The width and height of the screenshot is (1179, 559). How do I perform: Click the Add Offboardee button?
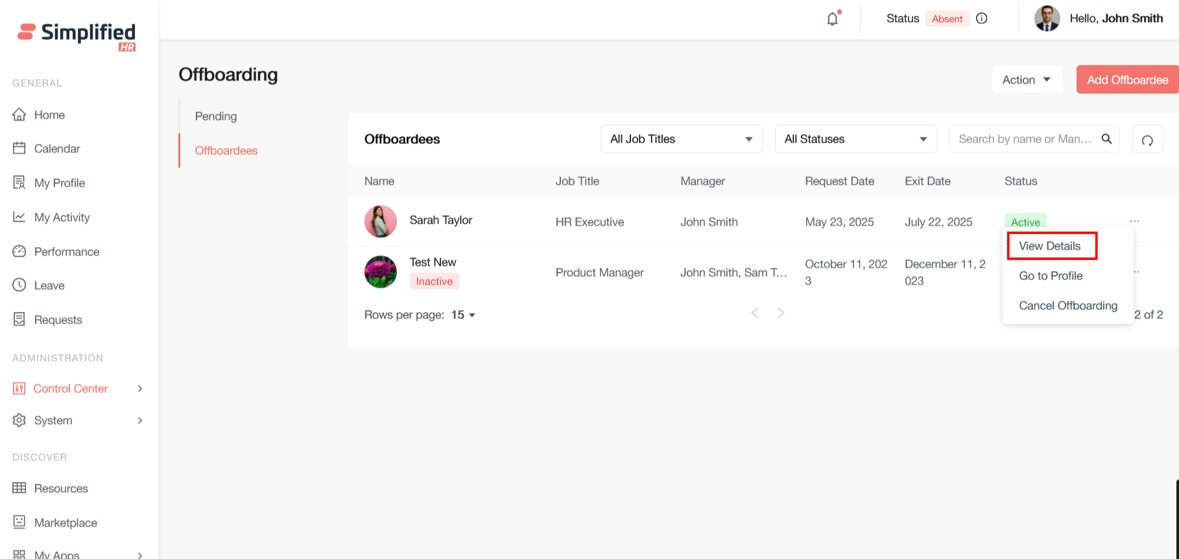point(1127,80)
